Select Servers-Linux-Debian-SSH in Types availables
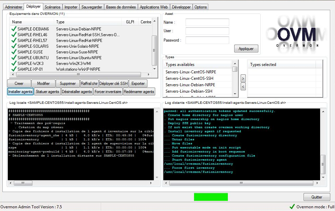Image resolution: width=335 pixels, height=211 pixels. 189,91
